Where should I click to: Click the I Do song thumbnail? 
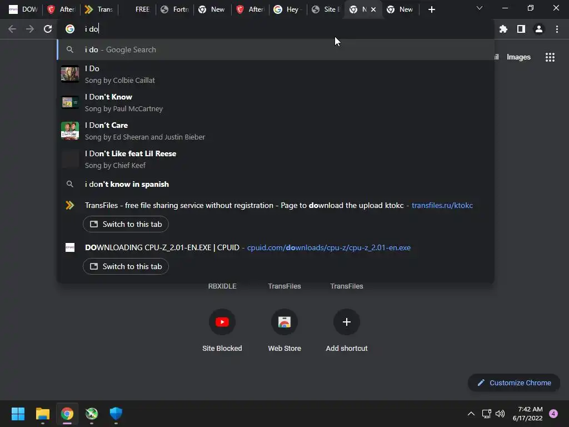click(69, 74)
